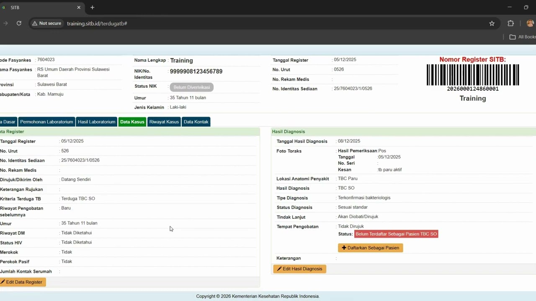Reload the page with the refresh icon

19,23
